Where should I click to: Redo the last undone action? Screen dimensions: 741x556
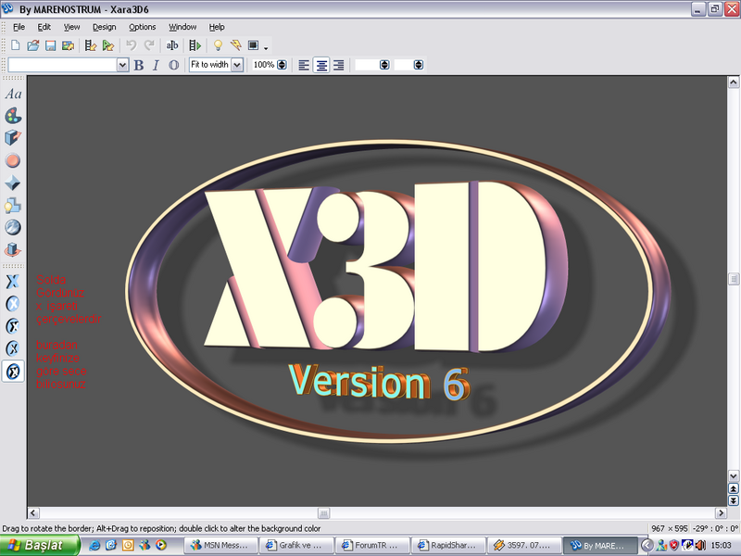pos(149,45)
